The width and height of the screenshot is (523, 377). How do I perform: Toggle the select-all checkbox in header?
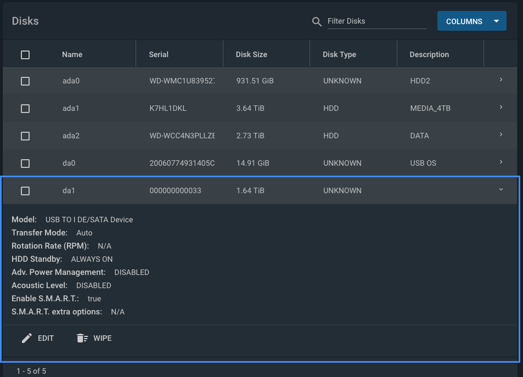pos(25,55)
